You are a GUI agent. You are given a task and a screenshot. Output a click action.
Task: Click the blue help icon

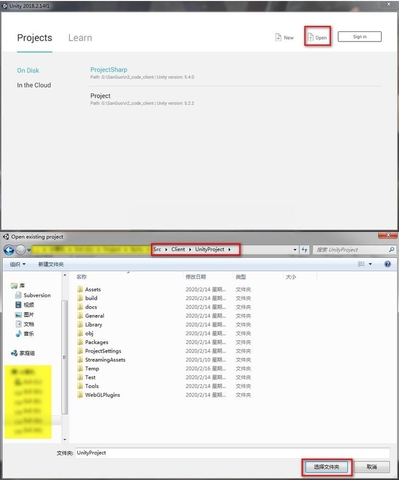coord(387,264)
